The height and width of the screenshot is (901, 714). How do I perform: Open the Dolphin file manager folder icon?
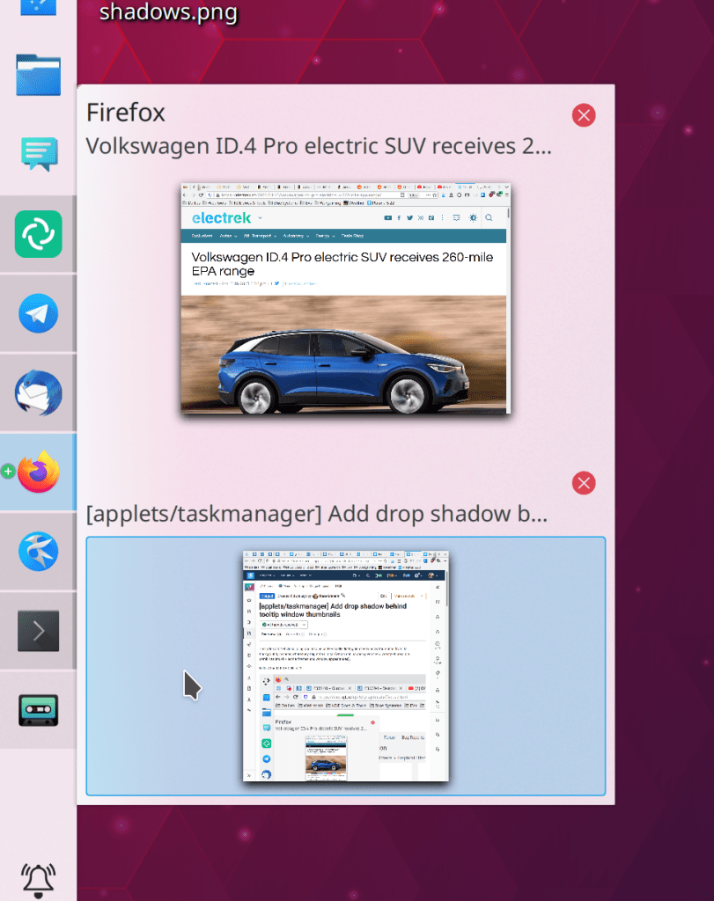38,76
